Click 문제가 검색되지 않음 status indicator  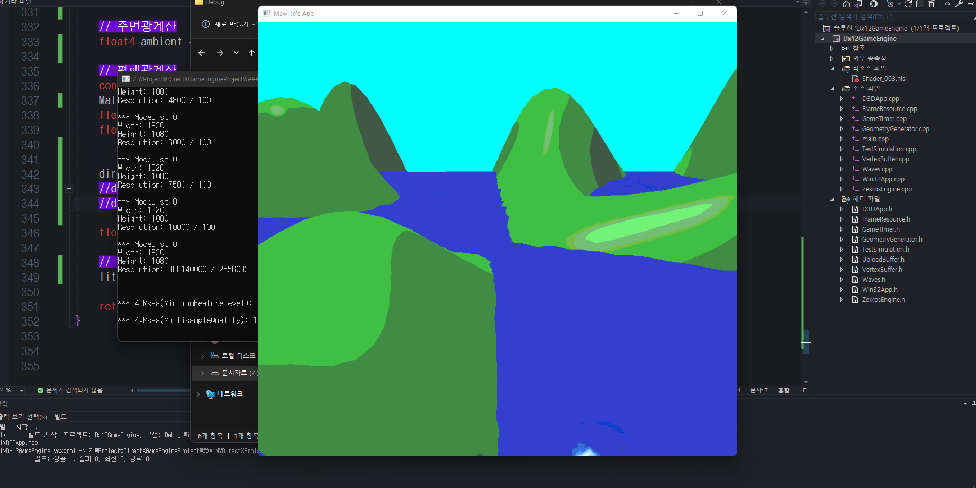70,390
